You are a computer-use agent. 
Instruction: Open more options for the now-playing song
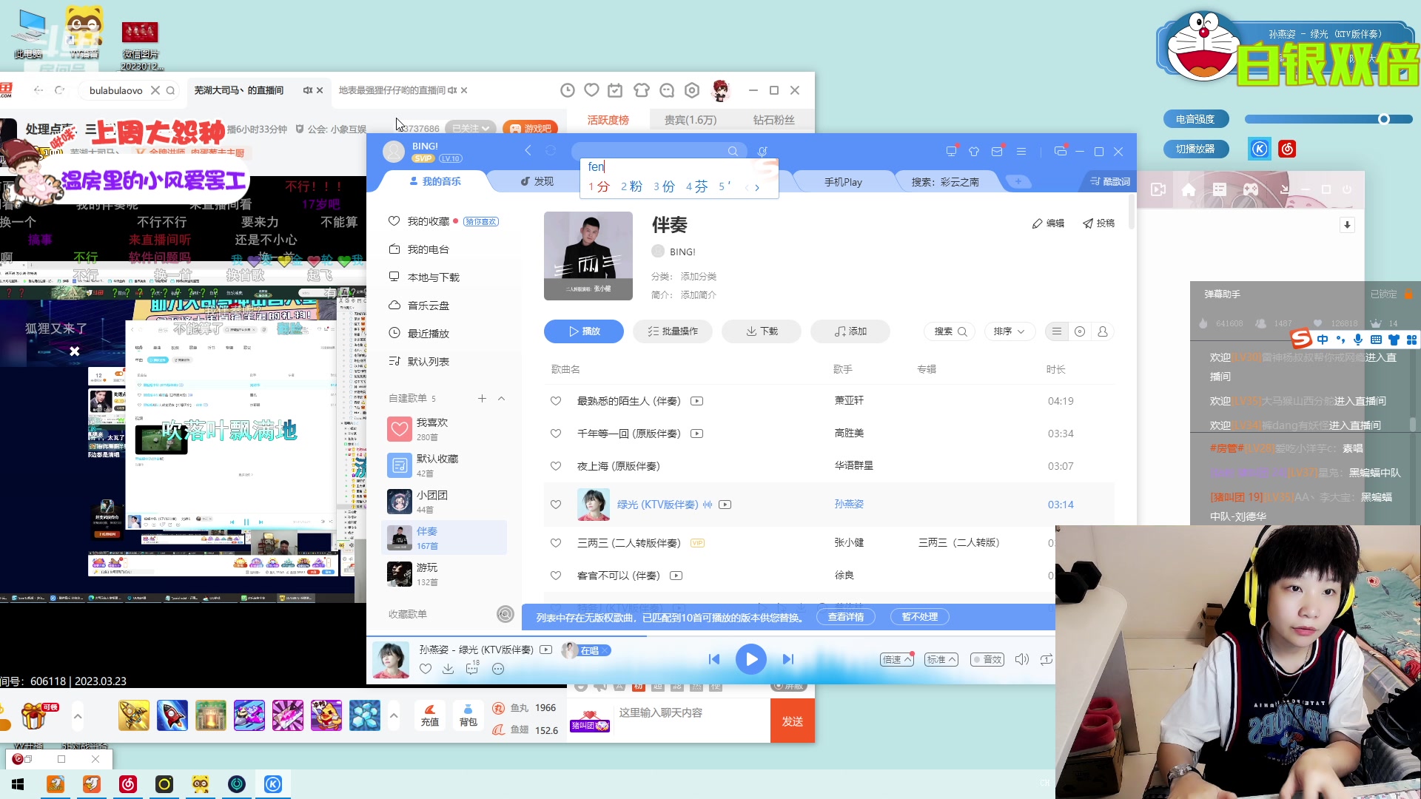(x=498, y=669)
